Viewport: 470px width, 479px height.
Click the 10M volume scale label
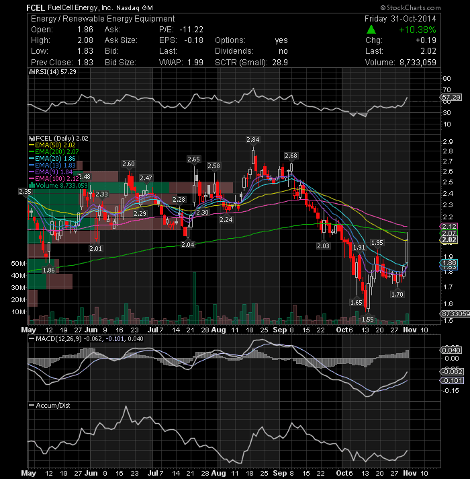point(18,312)
